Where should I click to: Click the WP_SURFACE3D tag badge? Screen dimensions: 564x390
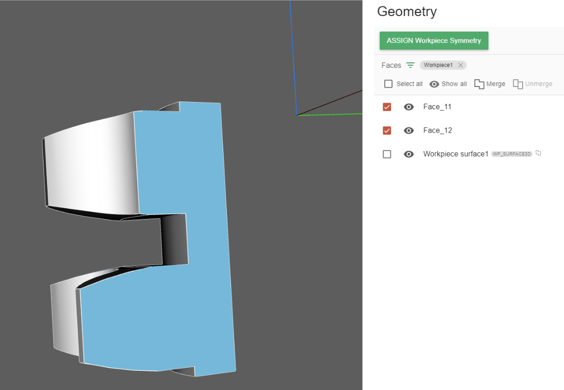[x=512, y=154]
